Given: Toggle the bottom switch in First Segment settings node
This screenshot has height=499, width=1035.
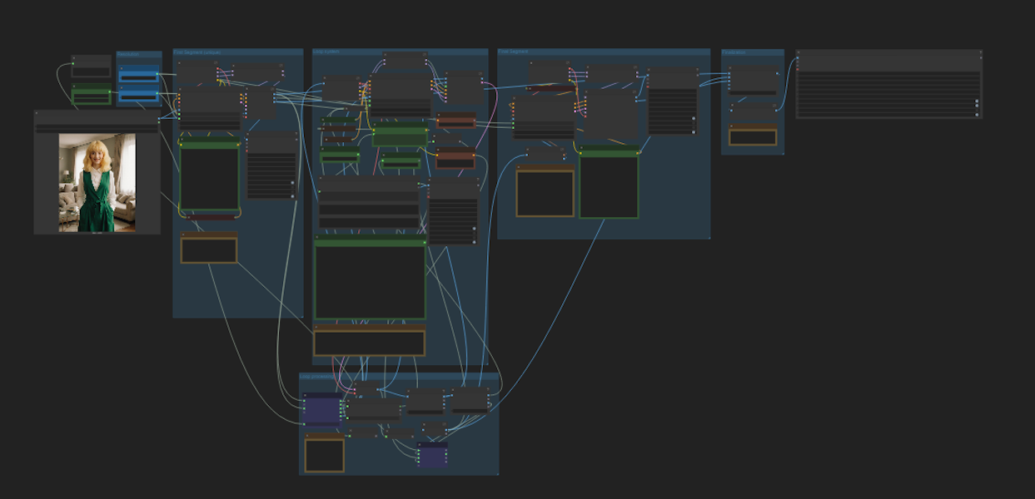Looking at the screenshot, I should pos(292,195).
